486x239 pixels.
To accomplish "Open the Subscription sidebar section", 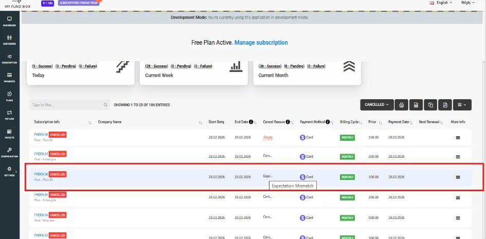I will pos(9,59).
